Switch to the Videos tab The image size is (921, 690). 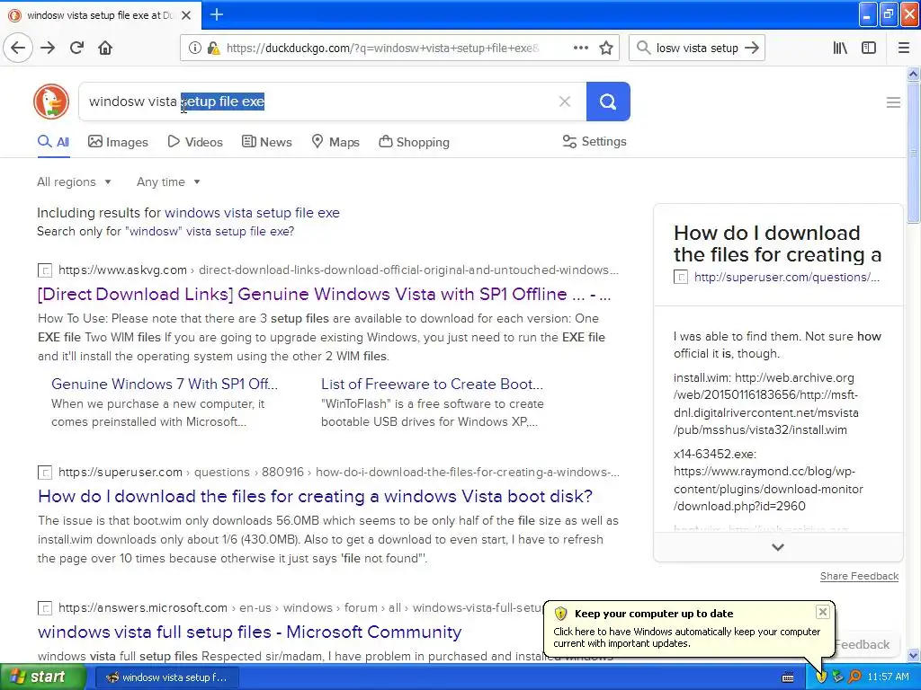(195, 142)
